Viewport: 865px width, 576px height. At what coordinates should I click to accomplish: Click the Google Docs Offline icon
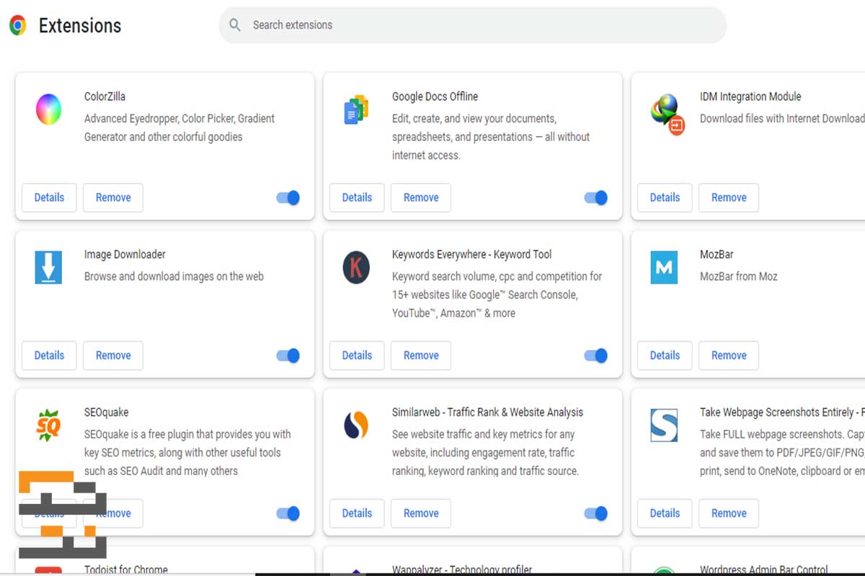356,109
